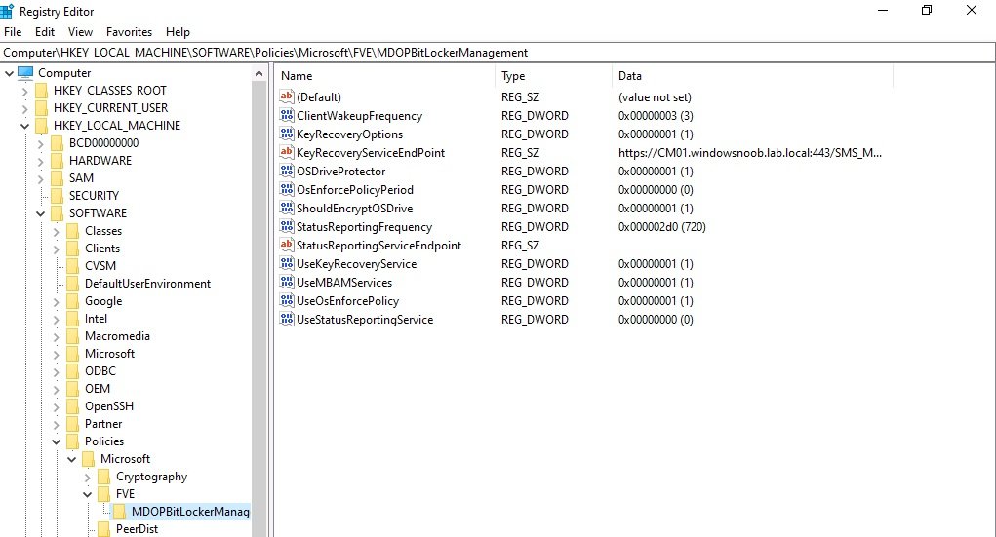996x537 pixels.
Task: Collapse the FVE key
Action: pyautogui.click(x=88, y=494)
